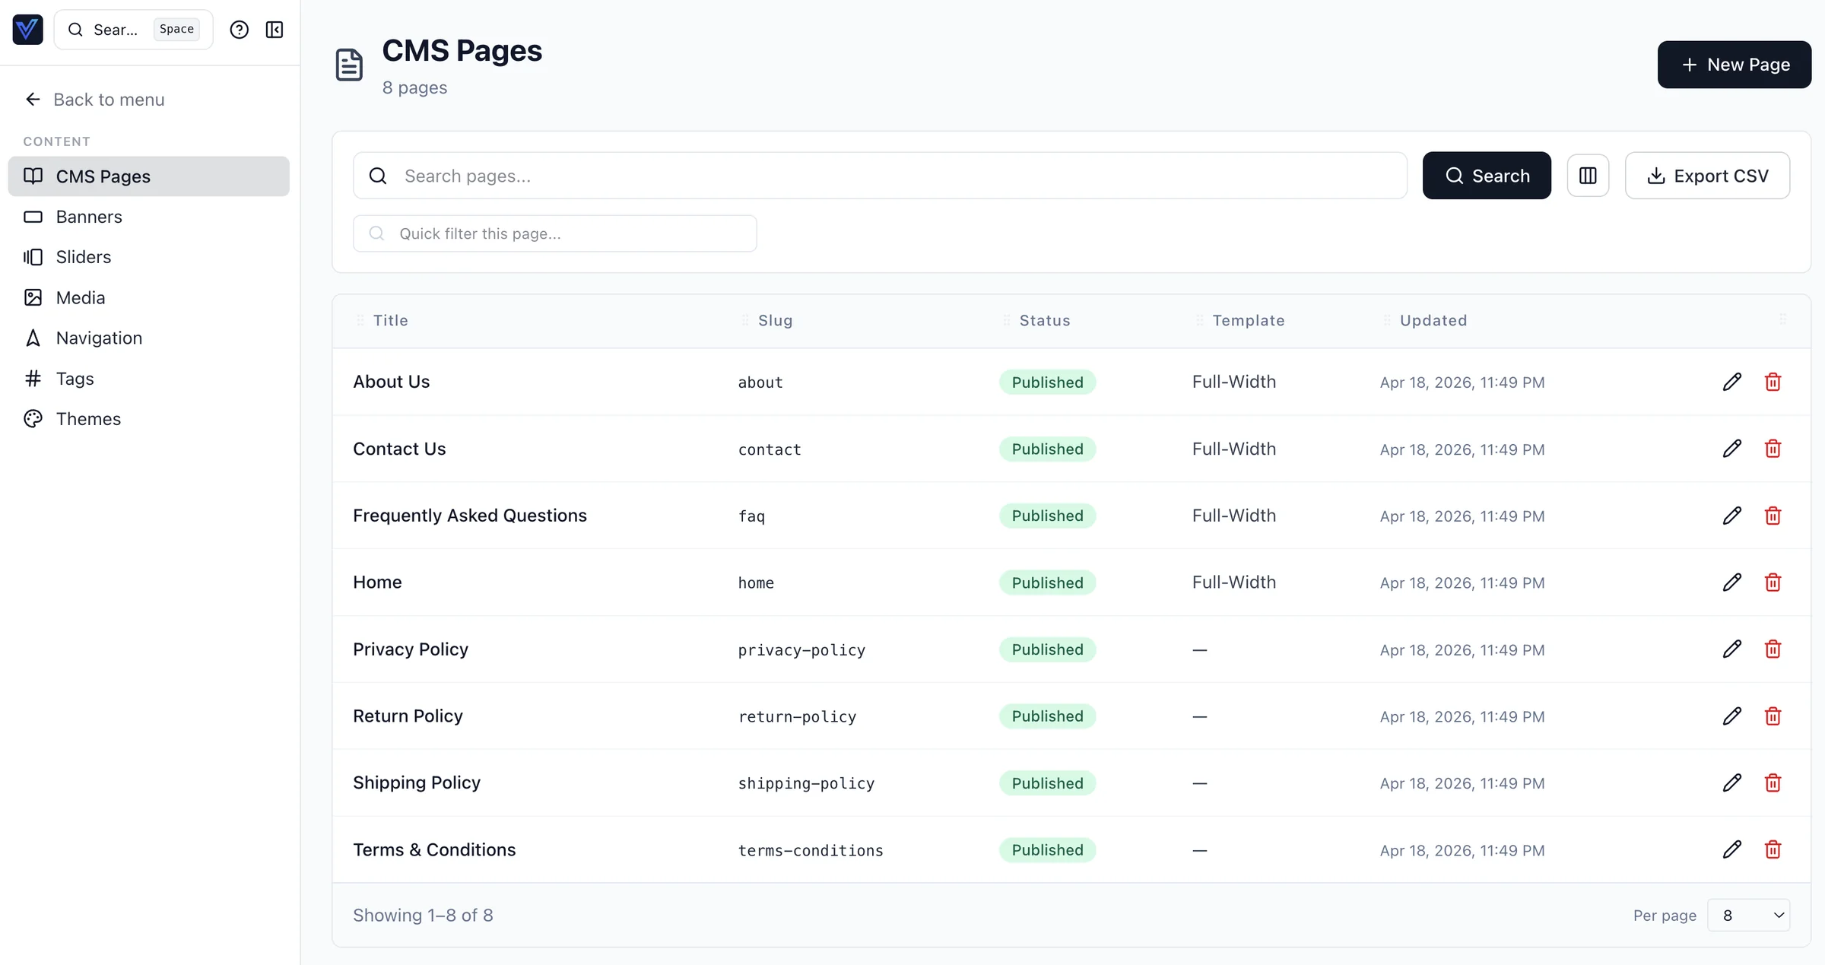
Task: Open the column visibility icon beside Search
Action: coord(1589,176)
